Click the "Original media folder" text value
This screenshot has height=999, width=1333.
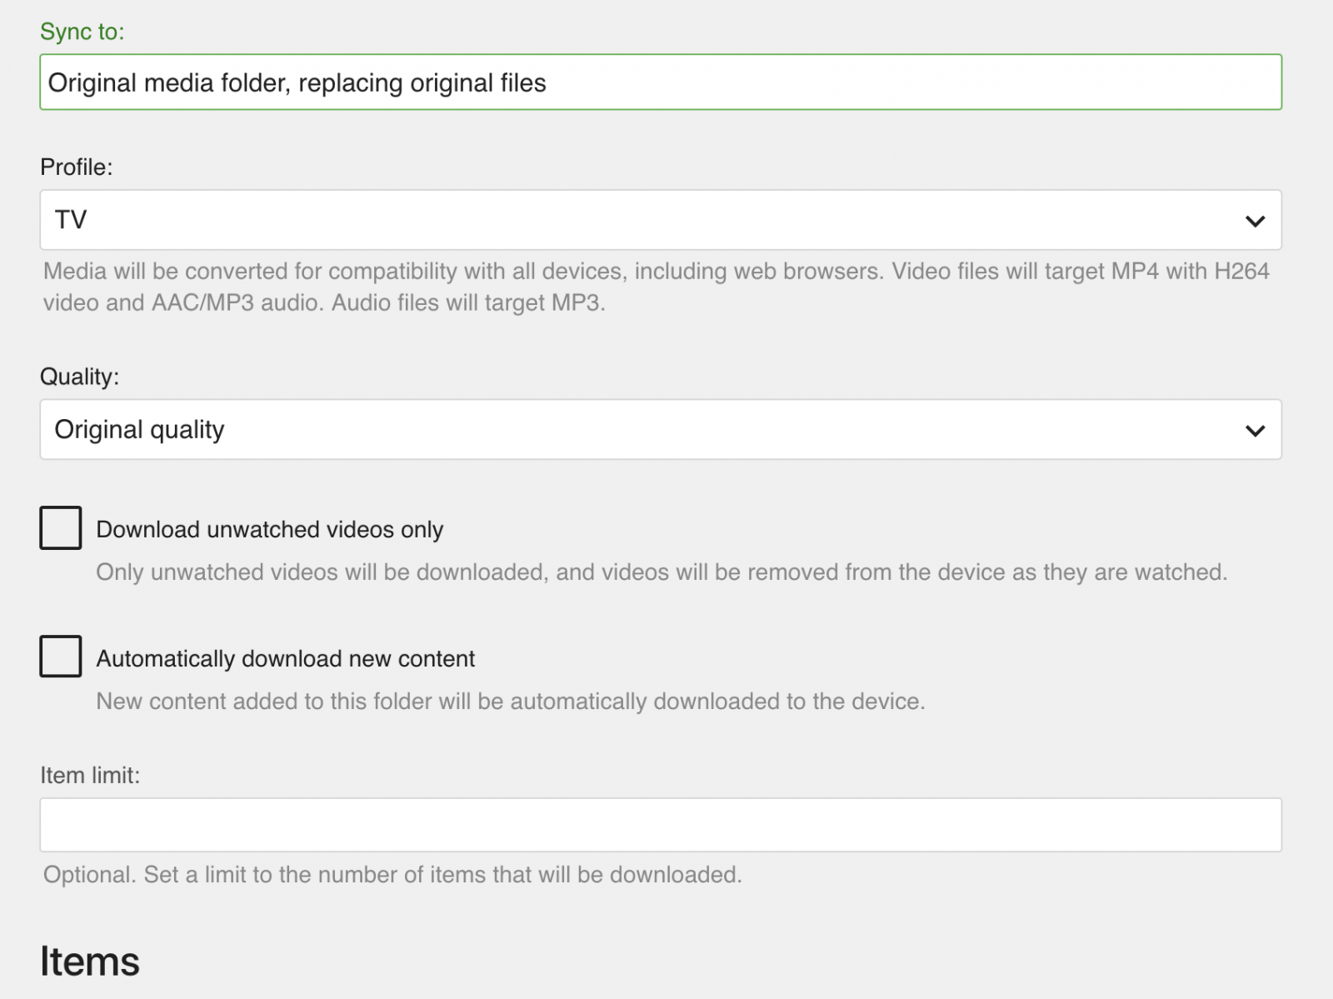[297, 83]
